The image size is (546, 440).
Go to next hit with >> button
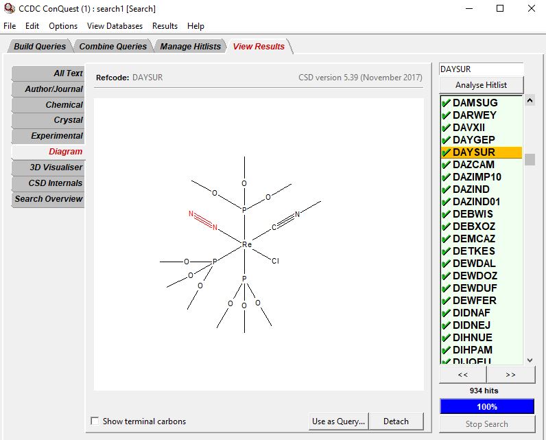pos(510,375)
